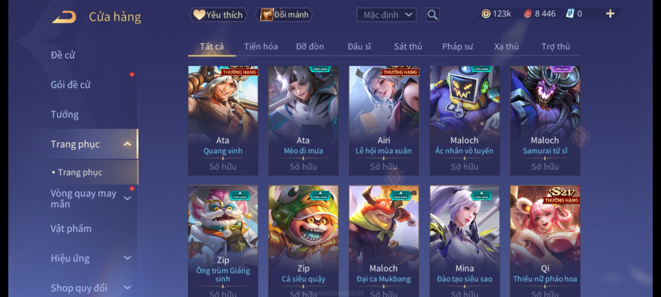Switch to the Sát thủ tab
Viewport: 661px width, 297px height.
point(408,46)
